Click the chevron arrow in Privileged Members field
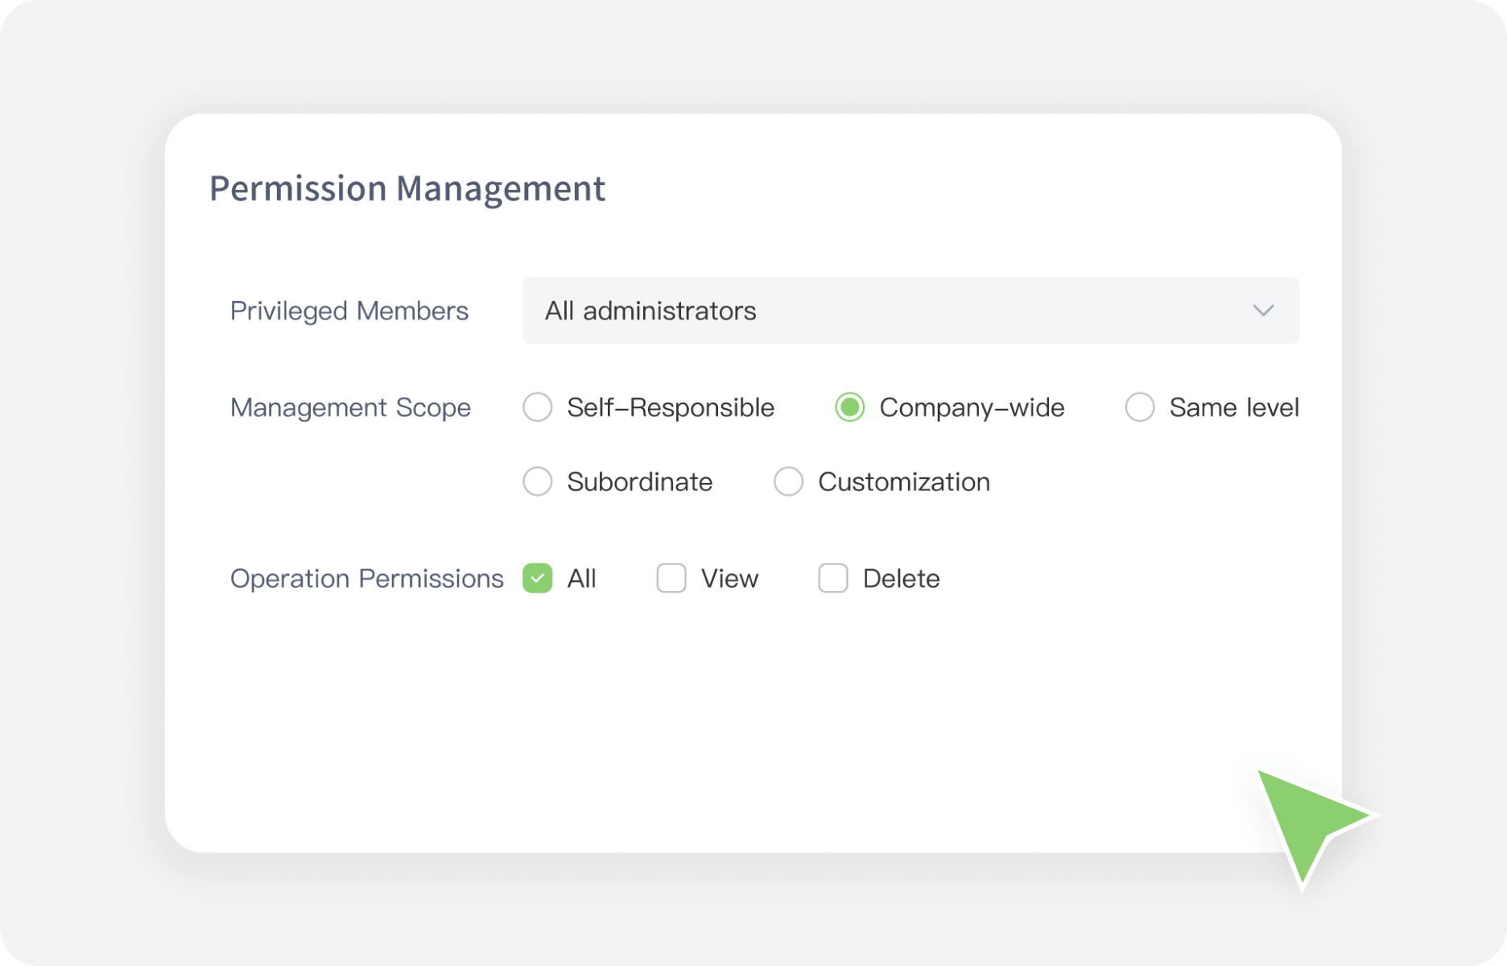The width and height of the screenshot is (1507, 966). 1263,311
